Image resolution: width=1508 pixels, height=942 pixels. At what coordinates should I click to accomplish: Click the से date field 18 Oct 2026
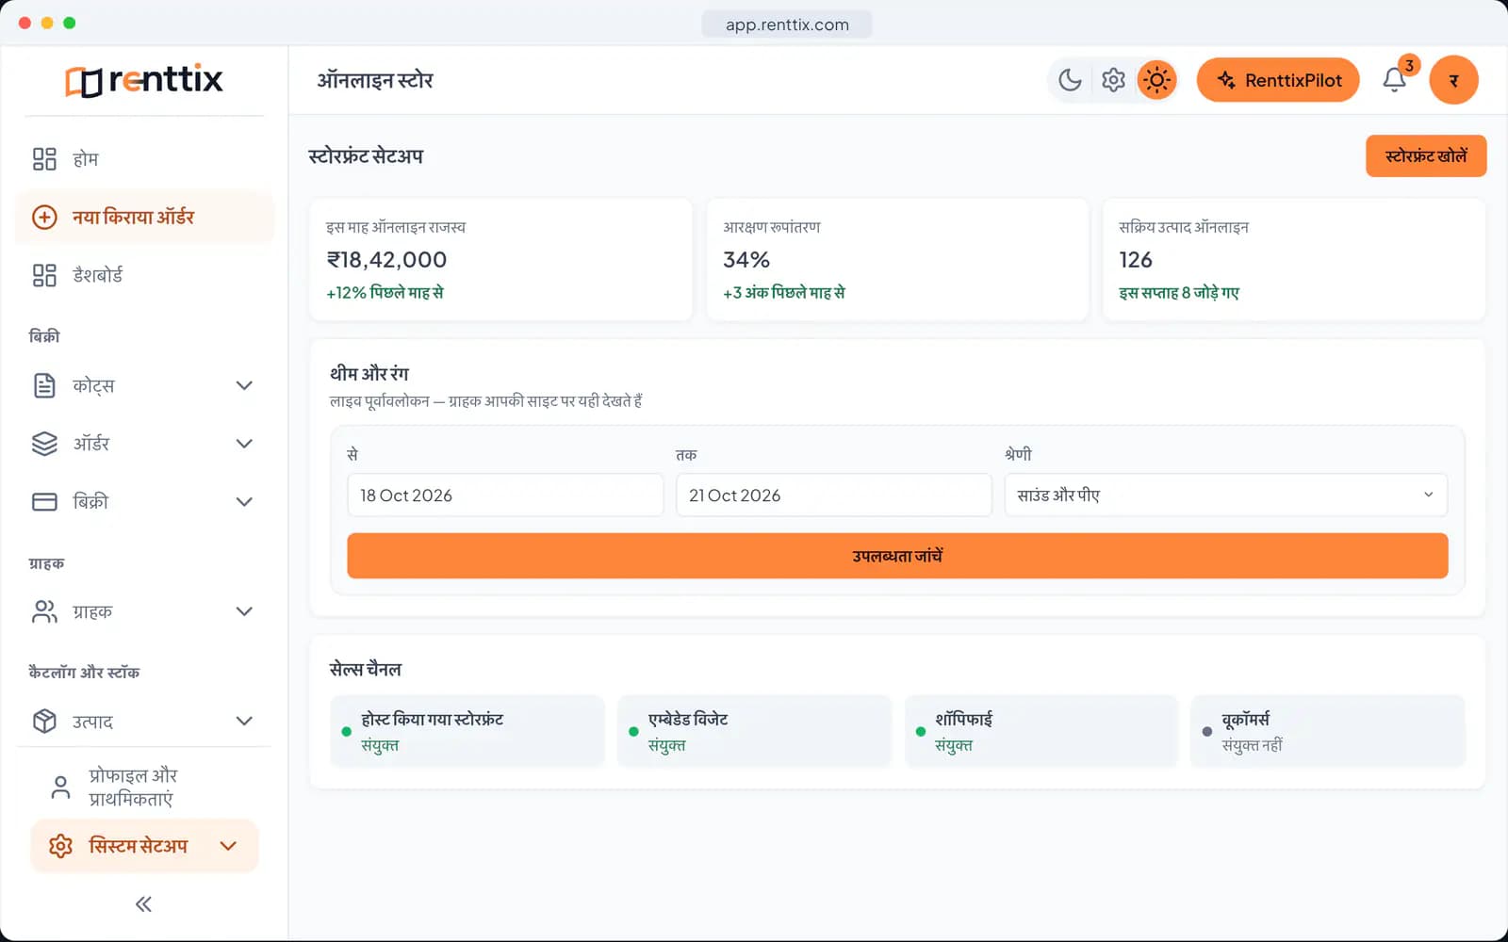click(505, 495)
